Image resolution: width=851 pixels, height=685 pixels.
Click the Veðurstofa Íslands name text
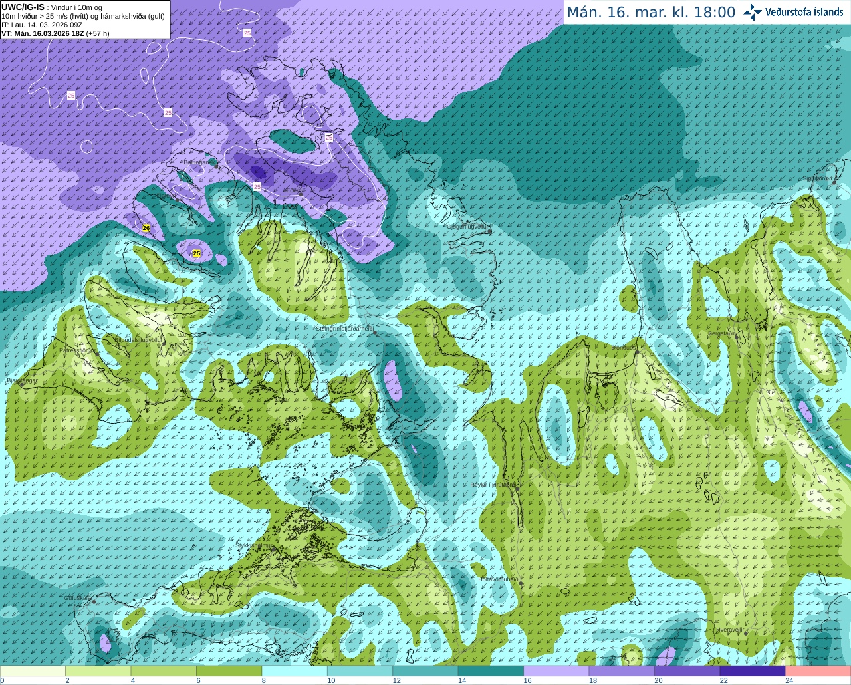[804, 12]
